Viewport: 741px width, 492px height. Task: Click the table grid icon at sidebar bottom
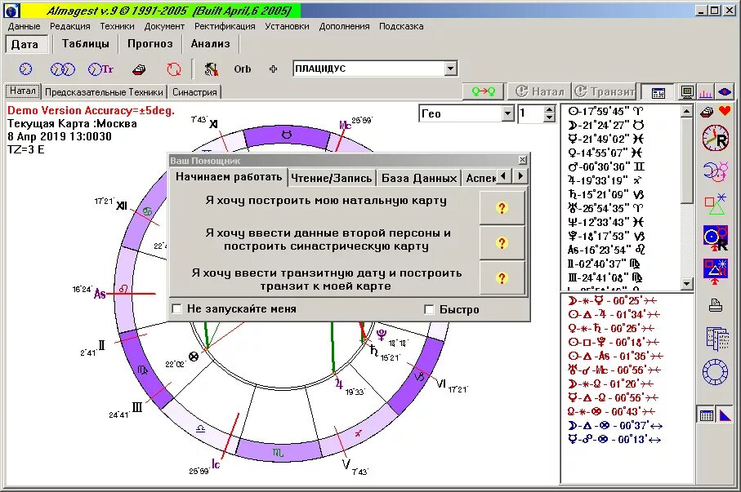pos(707,415)
